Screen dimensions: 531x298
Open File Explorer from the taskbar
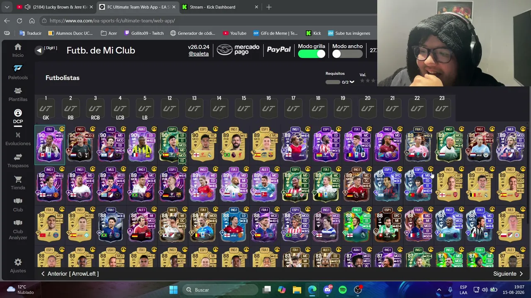click(x=297, y=290)
